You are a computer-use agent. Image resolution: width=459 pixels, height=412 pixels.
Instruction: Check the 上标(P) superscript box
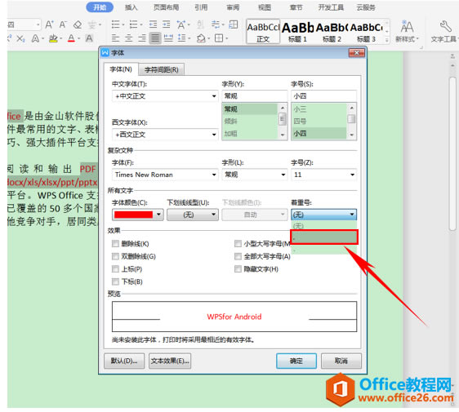pos(115,269)
